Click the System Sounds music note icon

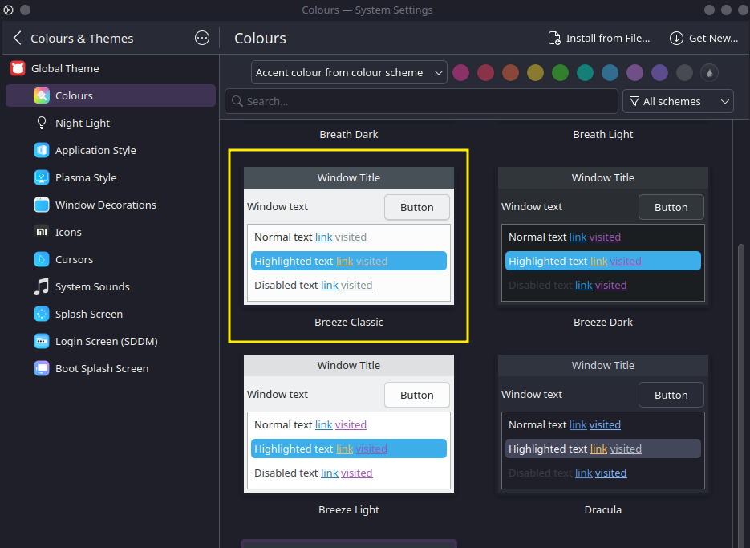(42, 286)
